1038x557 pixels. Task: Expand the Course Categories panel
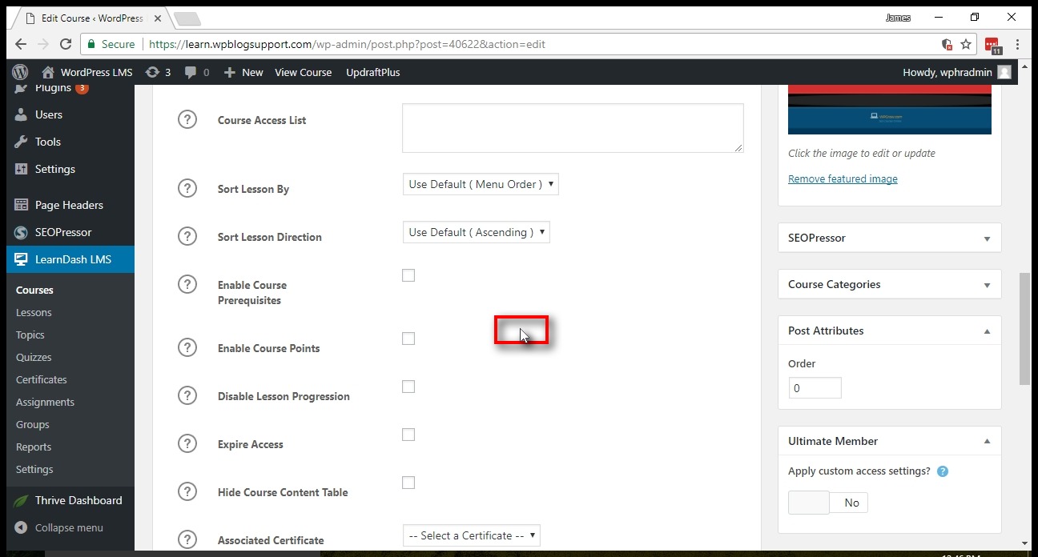click(987, 285)
